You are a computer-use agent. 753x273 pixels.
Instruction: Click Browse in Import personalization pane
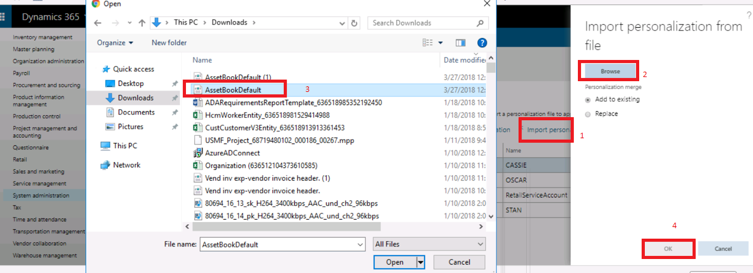[610, 71]
